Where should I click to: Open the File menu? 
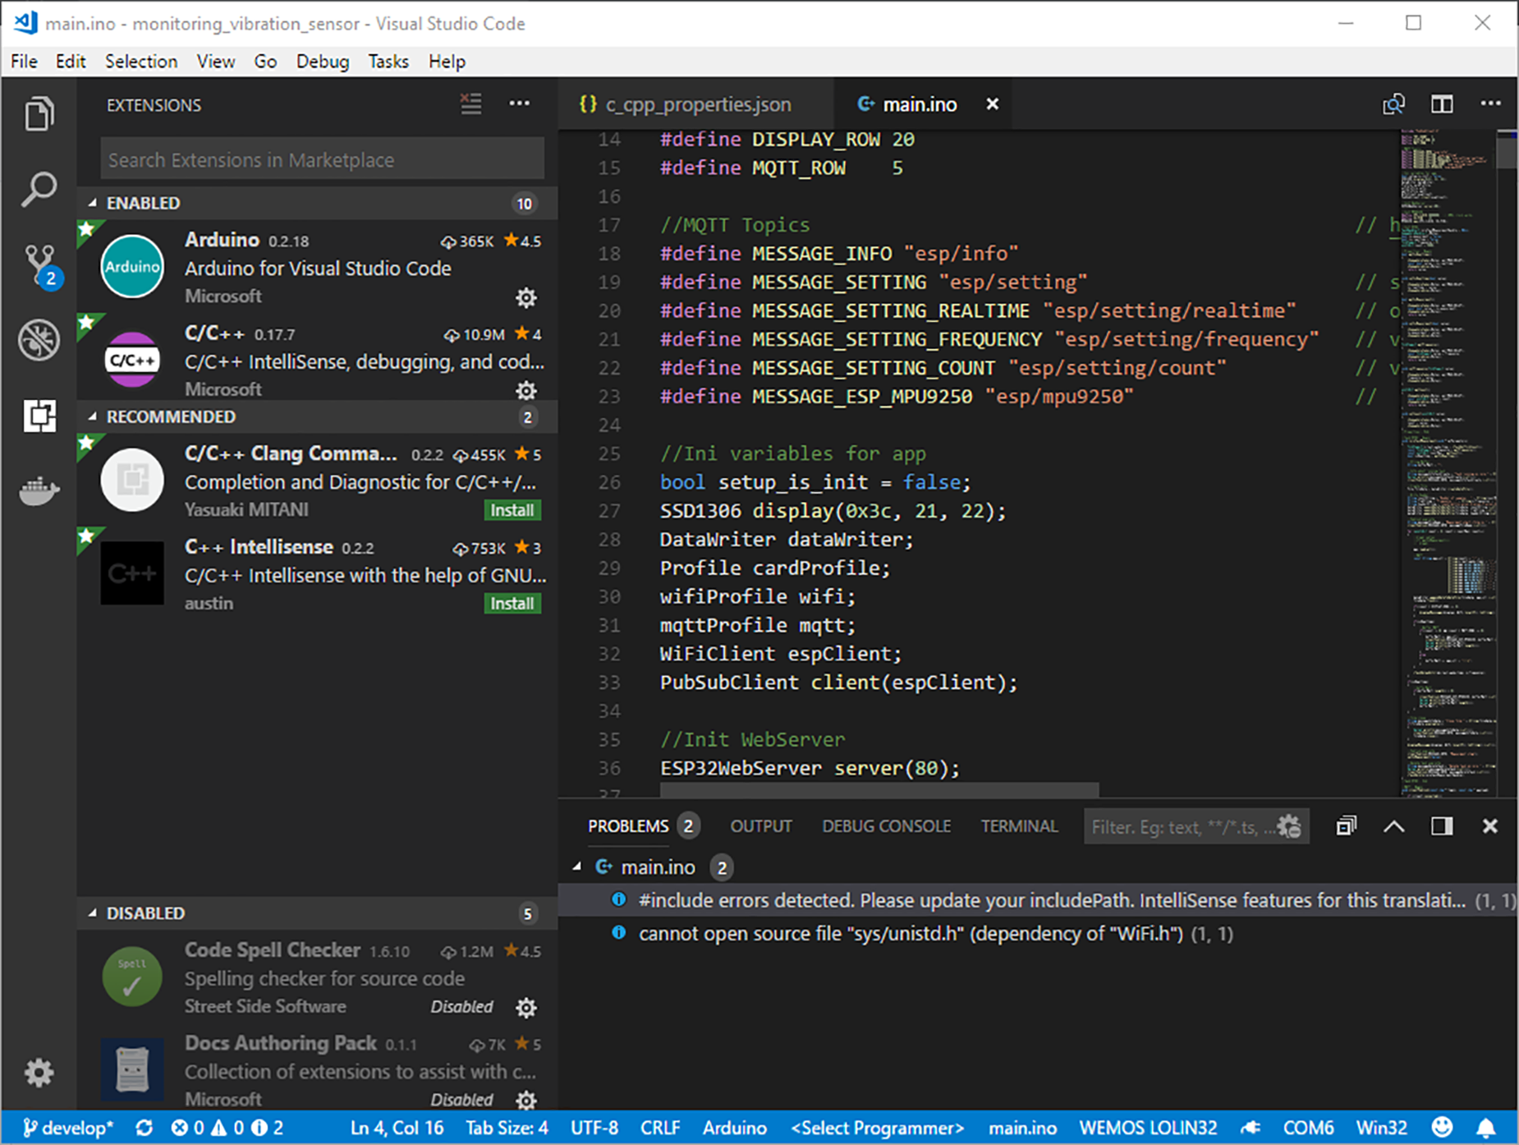pyautogui.click(x=24, y=62)
